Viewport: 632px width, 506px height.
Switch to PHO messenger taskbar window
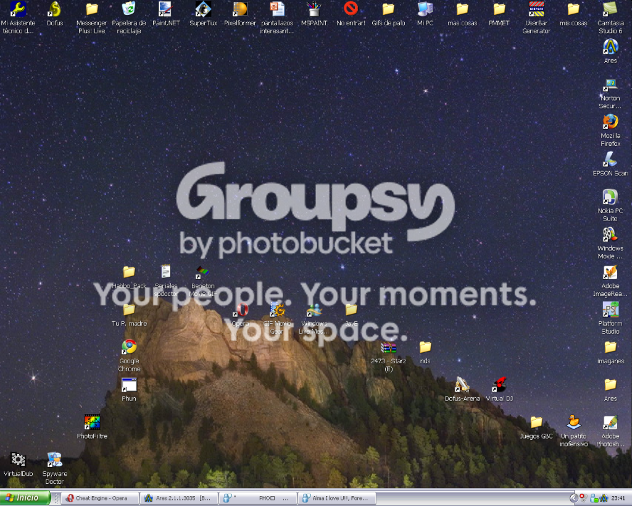coord(257,499)
